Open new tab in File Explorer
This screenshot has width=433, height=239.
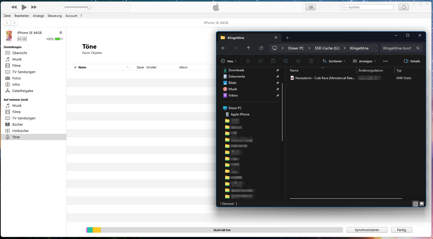[x=287, y=38]
